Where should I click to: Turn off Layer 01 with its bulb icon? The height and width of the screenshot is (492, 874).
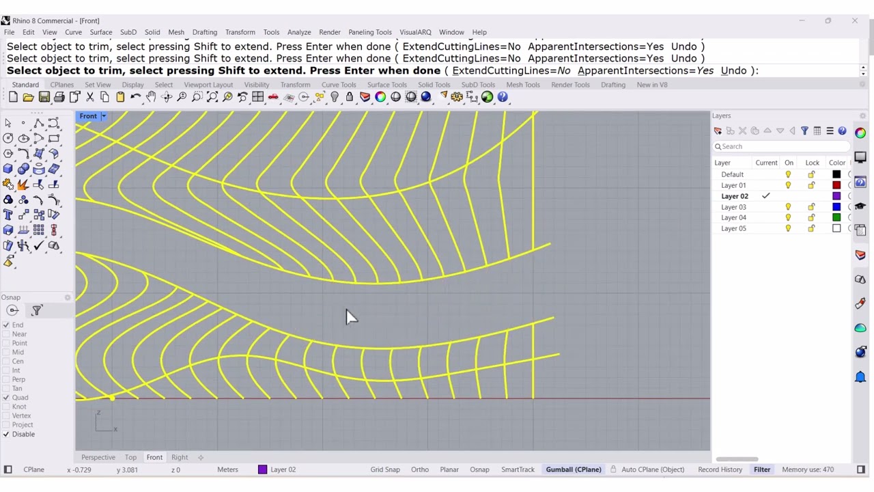788,185
